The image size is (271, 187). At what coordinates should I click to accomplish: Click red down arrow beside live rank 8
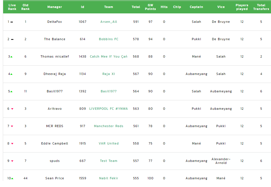pyautogui.click(x=12, y=144)
